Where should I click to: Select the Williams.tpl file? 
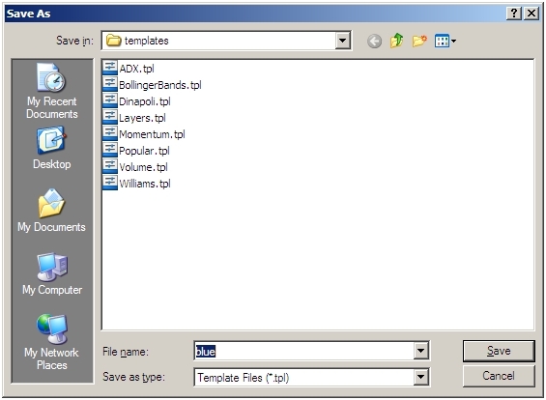coord(137,184)
